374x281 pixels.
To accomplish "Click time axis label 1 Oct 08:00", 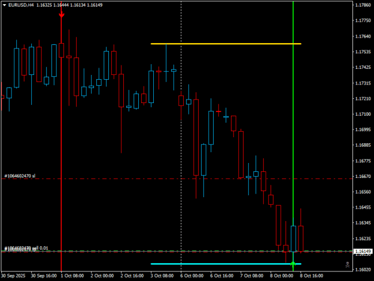I will pyautogui.click(x=72, y=276).
